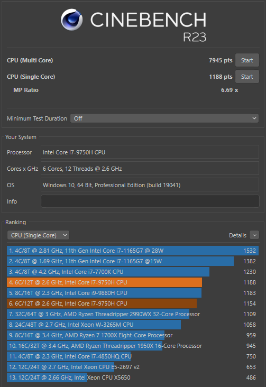Select ranking row 6 i7-9750H scoring 1154
Screen dimensions: 266x387
[x=133, y=303]
